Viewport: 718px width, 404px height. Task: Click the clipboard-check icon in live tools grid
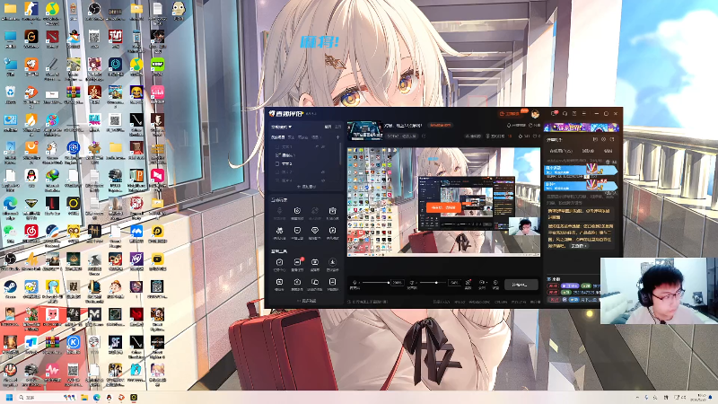[279, 262]
